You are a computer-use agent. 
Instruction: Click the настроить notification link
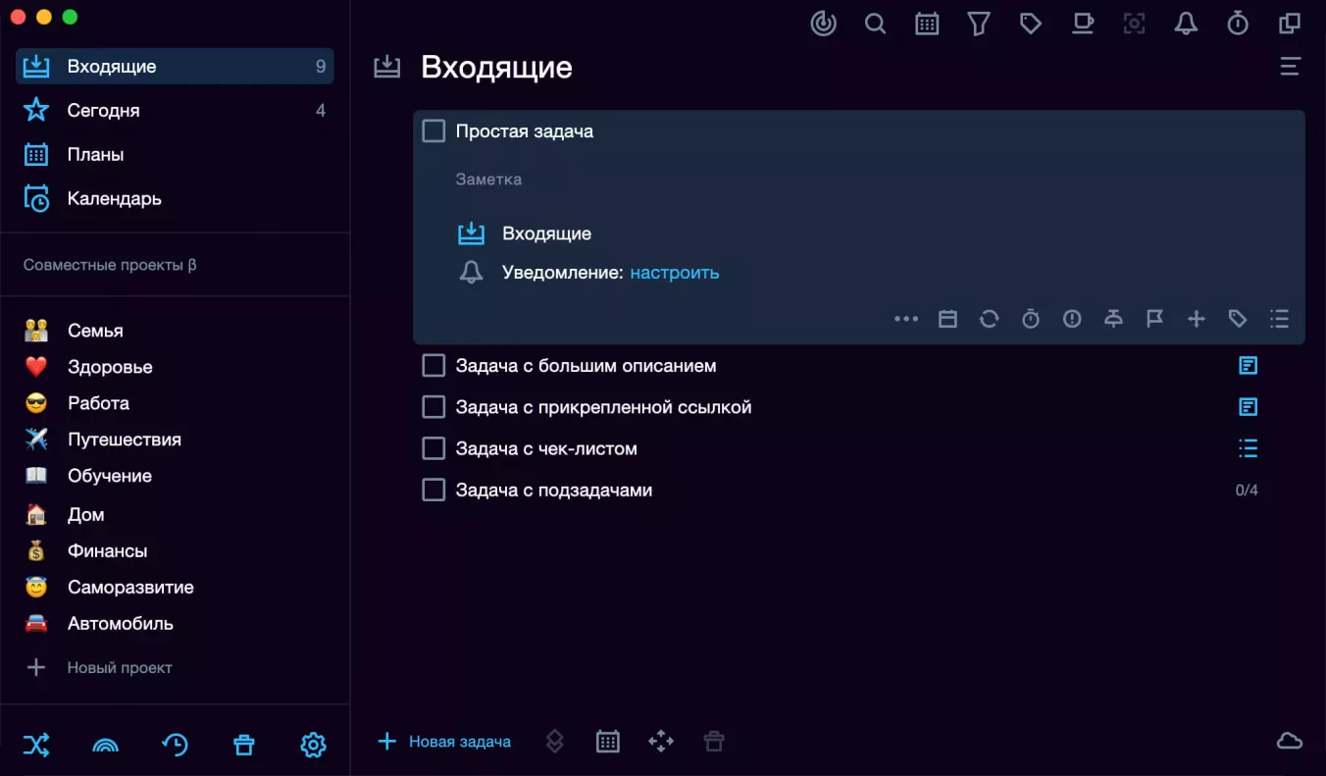coord(675,273)
